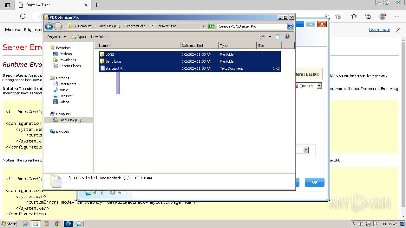Go back with Explorer Back arrow

[49, 26]
